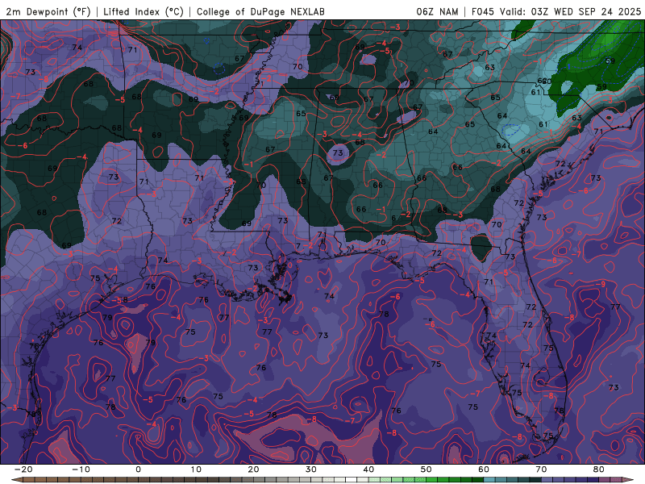Click the right arrow end of color bar
The width and height of the screenshot is (645, 484).
tap(629, 480)
